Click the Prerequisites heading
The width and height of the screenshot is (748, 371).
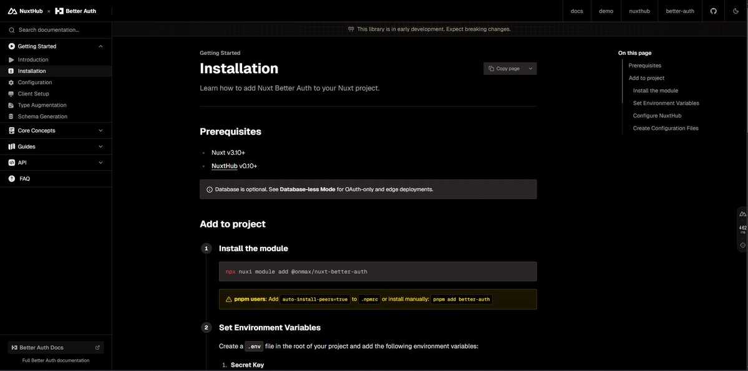tap(230, 132)
